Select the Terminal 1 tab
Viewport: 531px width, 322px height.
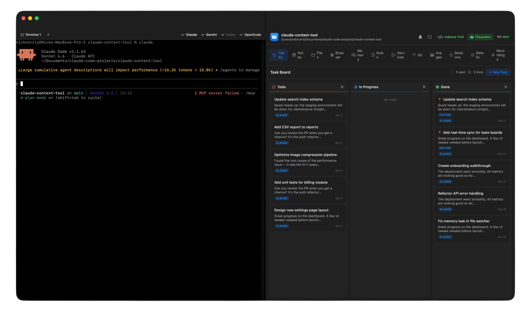(31, 34)
